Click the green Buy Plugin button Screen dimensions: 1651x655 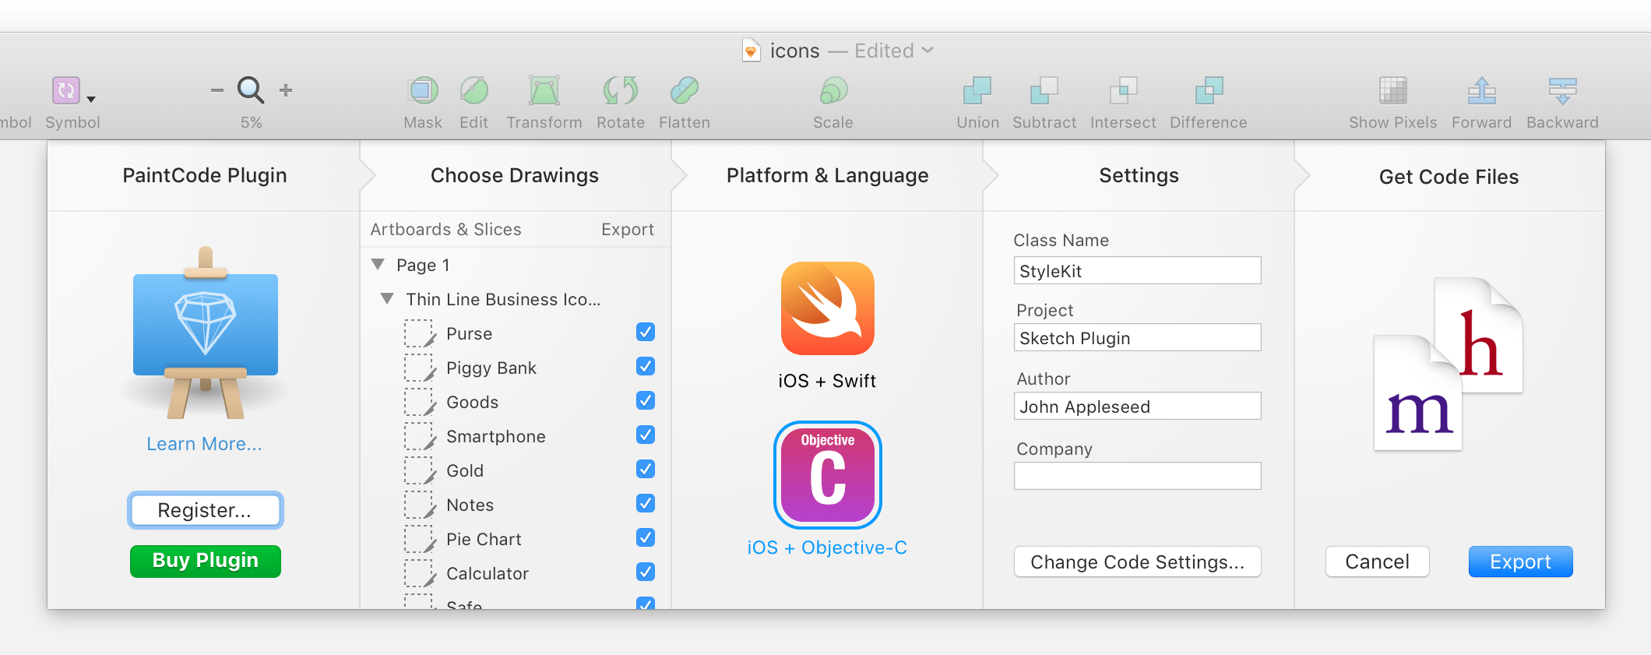pos(206,561)
